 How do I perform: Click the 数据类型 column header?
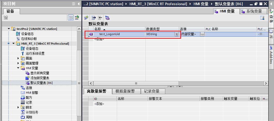click(x=162, y=29)
